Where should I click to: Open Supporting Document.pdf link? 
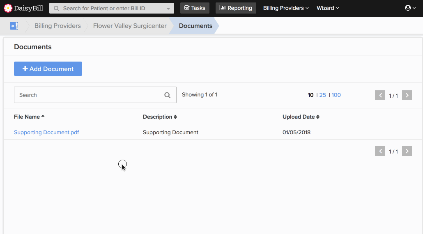coord(46,132)
